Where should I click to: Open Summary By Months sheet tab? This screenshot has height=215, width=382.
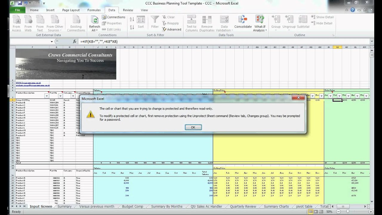coord(167,206)
